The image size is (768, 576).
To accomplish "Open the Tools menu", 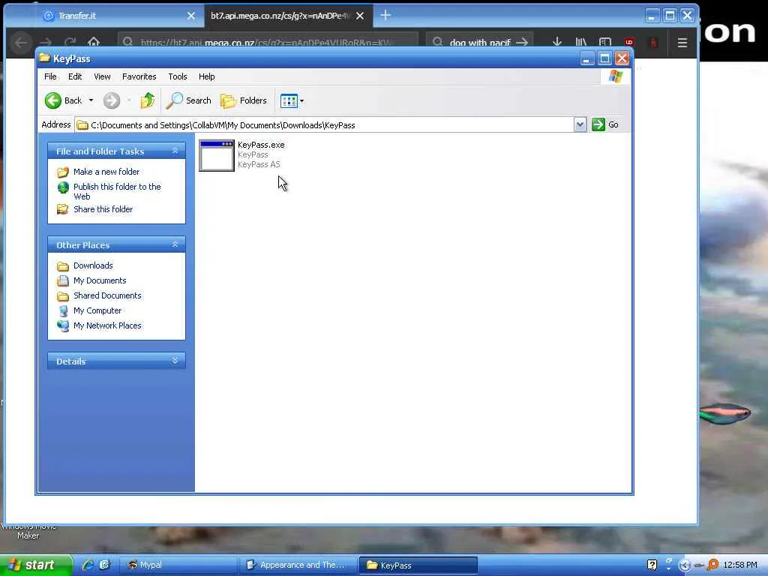I will point(178,76).
